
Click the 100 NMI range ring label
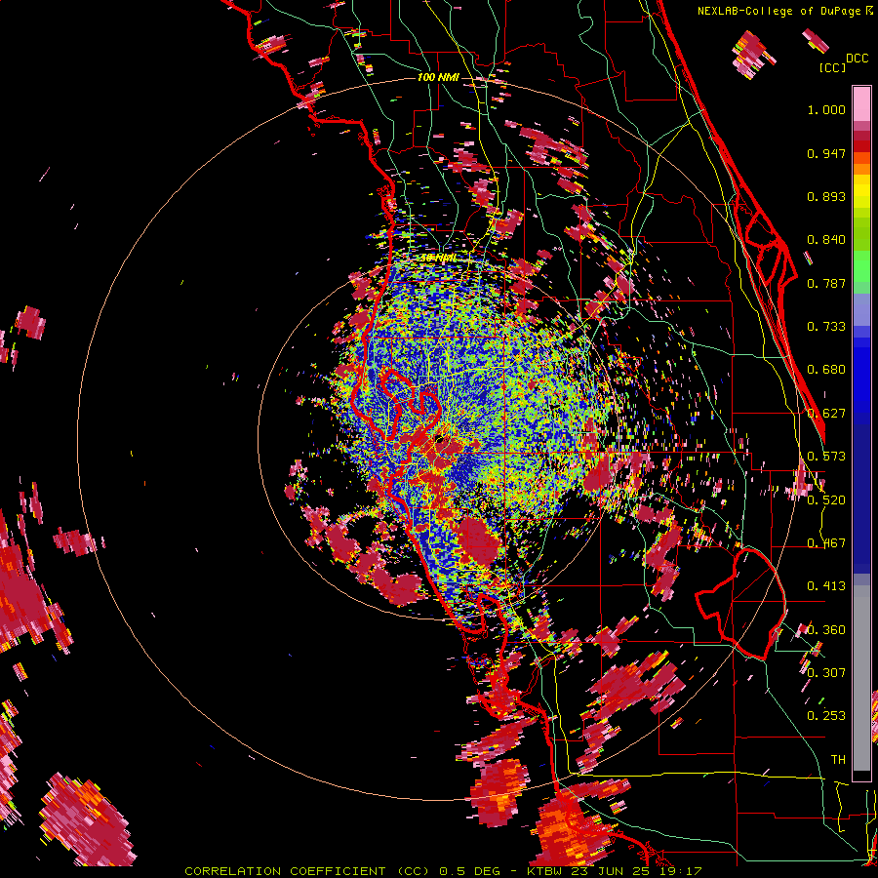point(438,77)
